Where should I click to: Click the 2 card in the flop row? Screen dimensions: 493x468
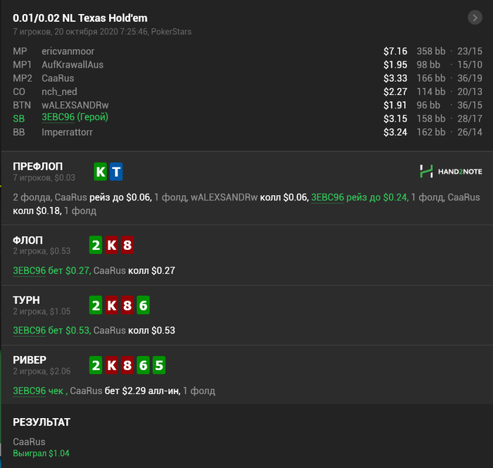click(x=96, y=245)
